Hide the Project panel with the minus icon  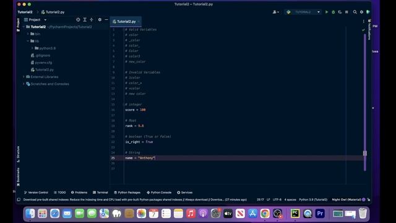point(106,19)
